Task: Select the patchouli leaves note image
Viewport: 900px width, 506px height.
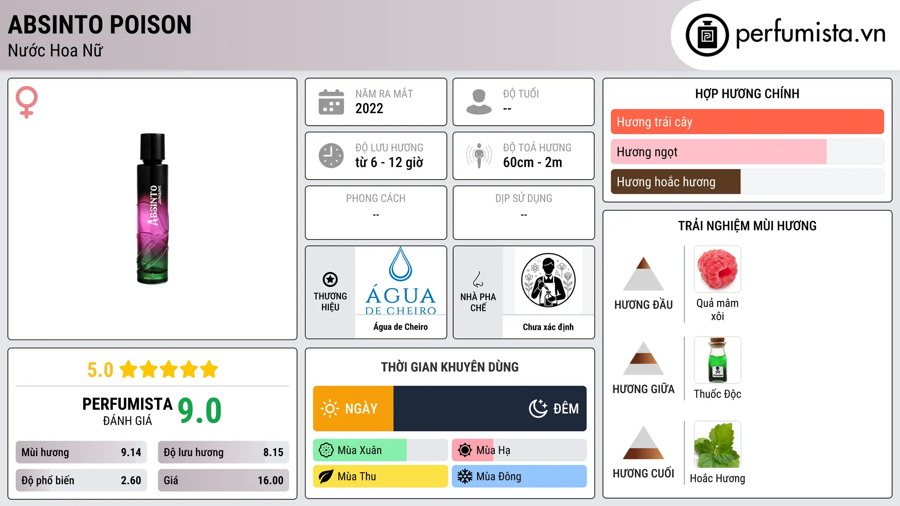Action: click(x=718, y=445)
